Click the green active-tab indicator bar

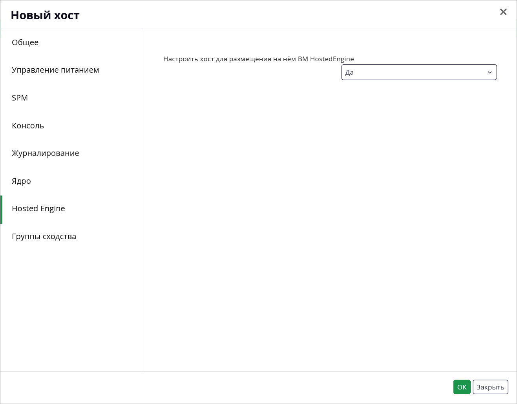[1, 210]
